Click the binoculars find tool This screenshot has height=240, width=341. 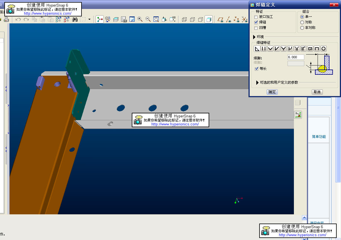[x=75, y=20]
